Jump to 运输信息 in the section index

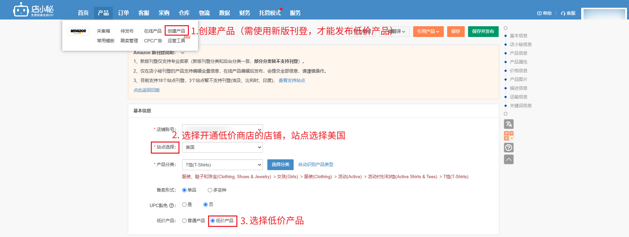tap(519, 97)
